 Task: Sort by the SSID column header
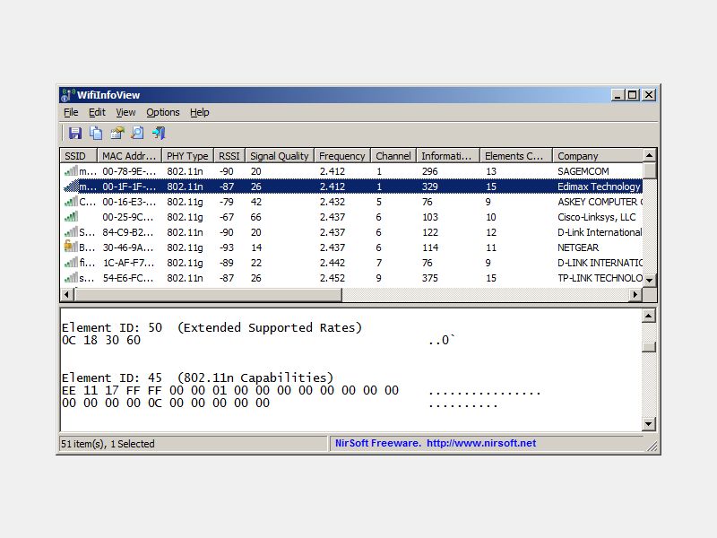tap(79, 156)
